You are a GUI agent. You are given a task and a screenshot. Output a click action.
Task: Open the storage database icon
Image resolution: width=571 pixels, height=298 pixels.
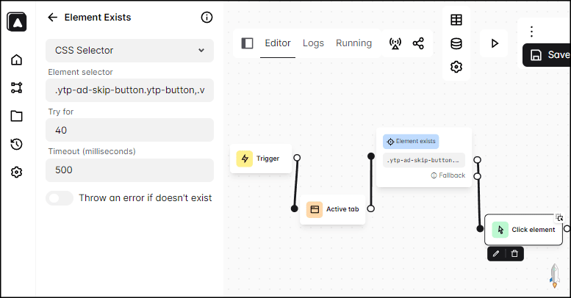click(x=456, y=43)
